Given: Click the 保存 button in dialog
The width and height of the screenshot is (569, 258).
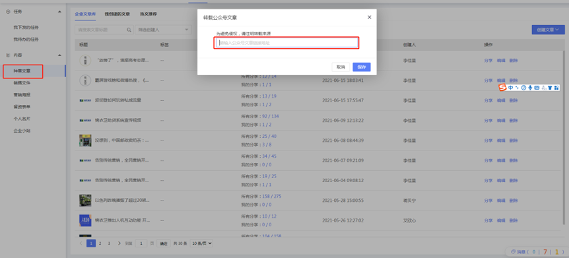Looking at the screenshot, I should click(362, 67).
